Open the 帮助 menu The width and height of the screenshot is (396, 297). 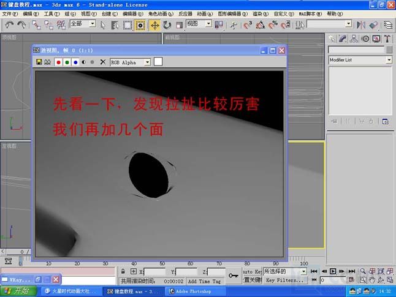coord(335,14)
